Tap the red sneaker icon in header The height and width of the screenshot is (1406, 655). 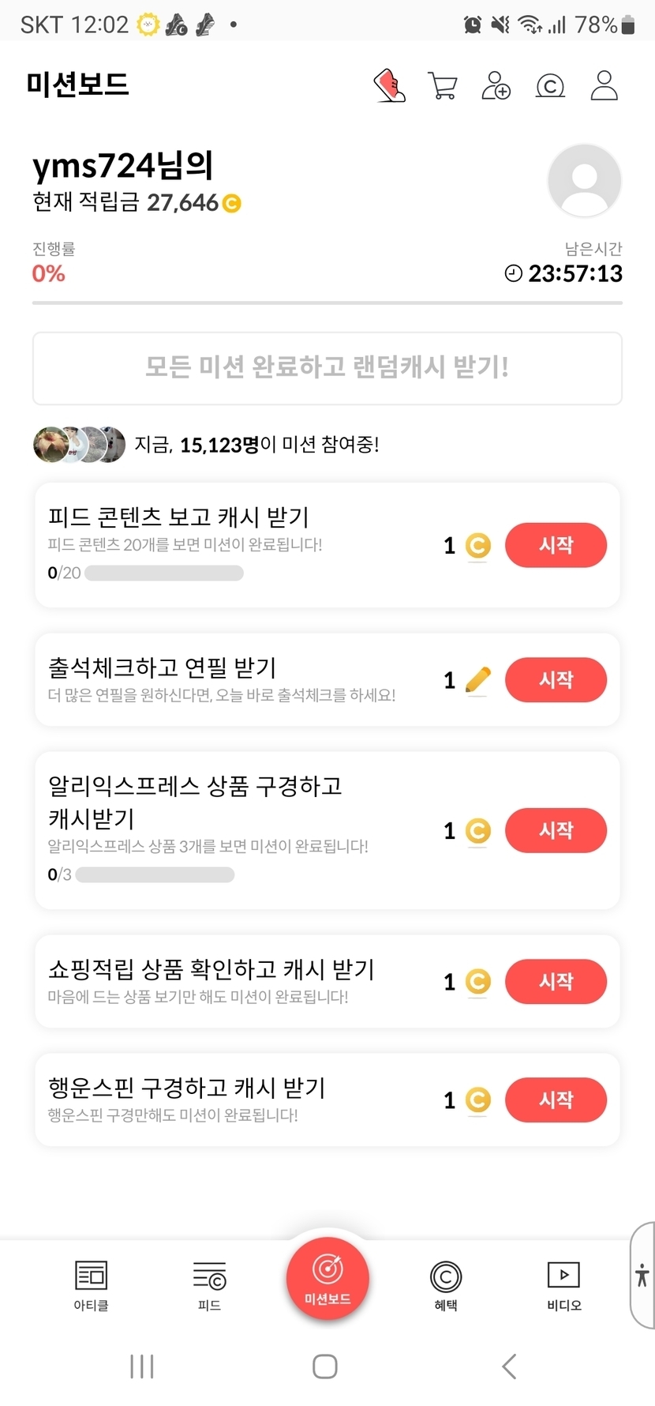(389, 85)
